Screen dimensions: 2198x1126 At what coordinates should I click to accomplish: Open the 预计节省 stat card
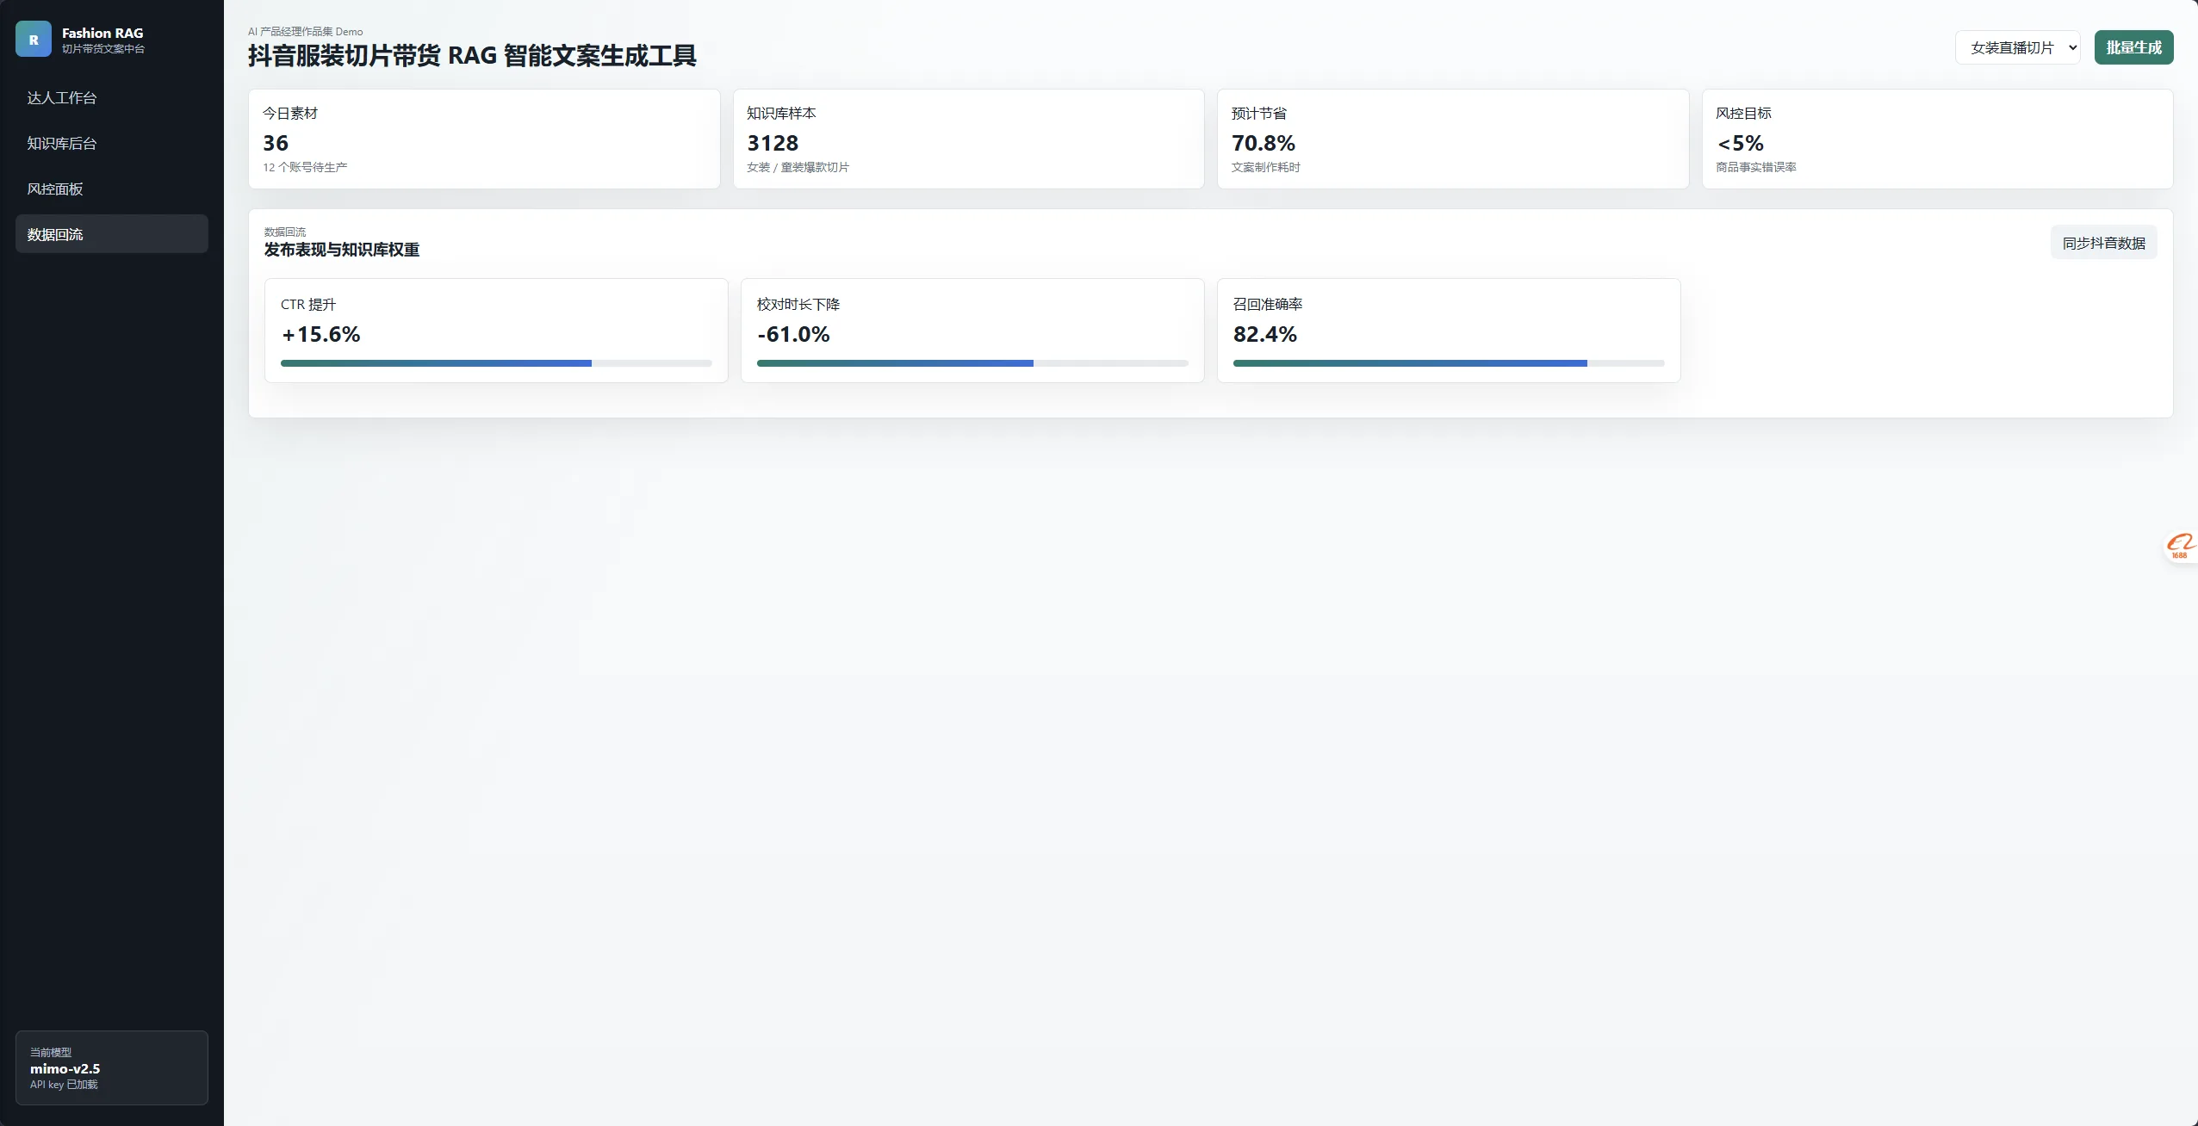tap(1453, 139)
